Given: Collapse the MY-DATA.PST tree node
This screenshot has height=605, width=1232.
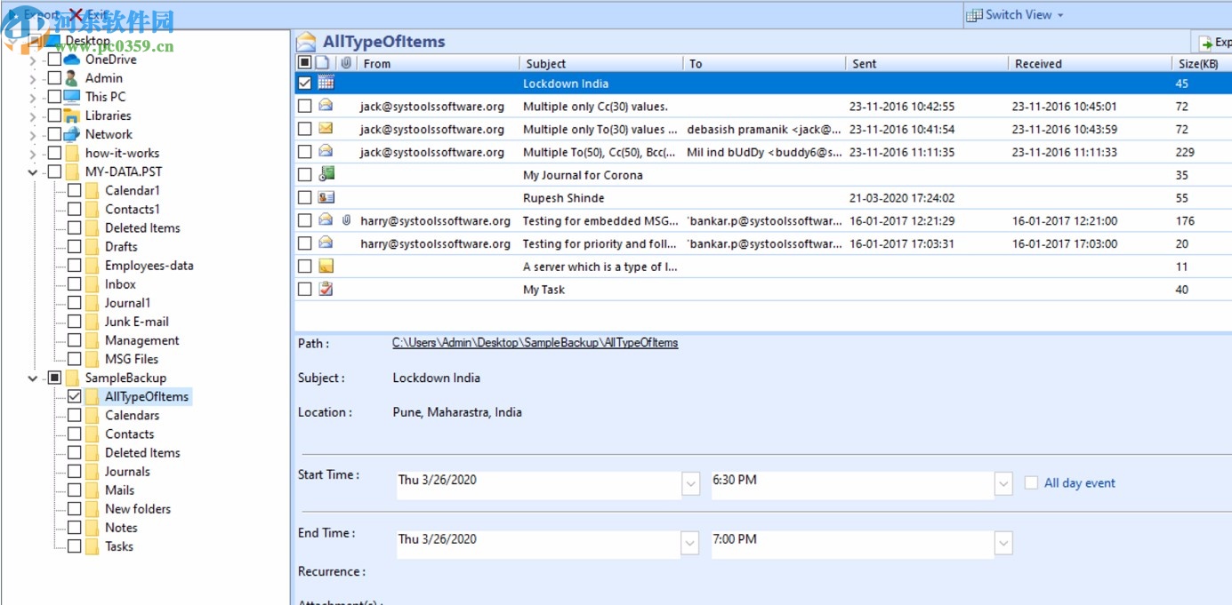Looking at the screenshot, I should click(31, 171).
